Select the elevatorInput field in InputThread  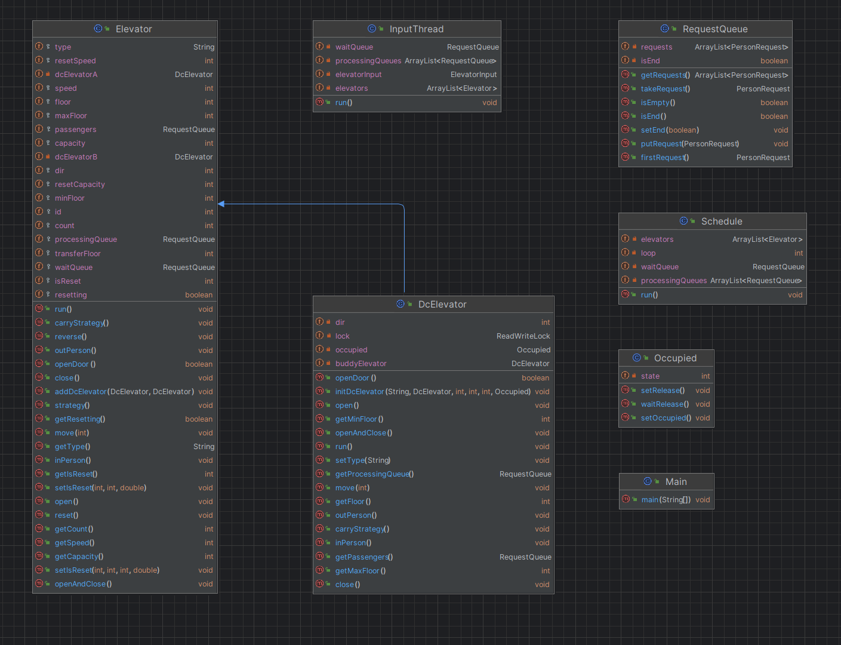point(407,75)
